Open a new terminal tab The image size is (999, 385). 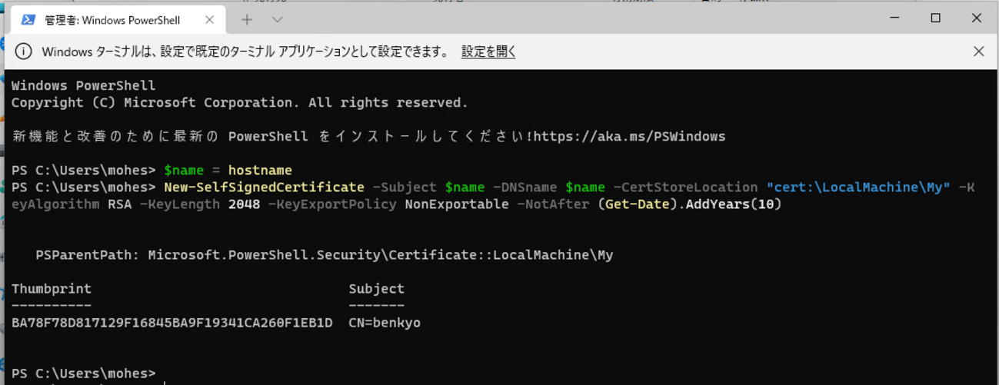(247, 19)
